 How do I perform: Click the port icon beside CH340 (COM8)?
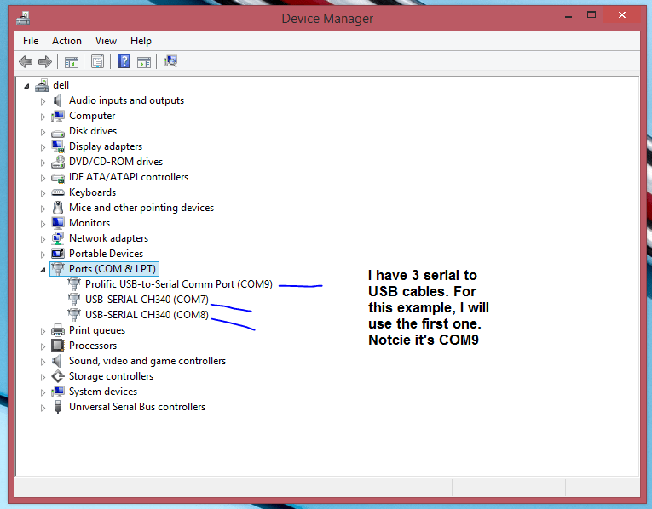coord(74,315)
